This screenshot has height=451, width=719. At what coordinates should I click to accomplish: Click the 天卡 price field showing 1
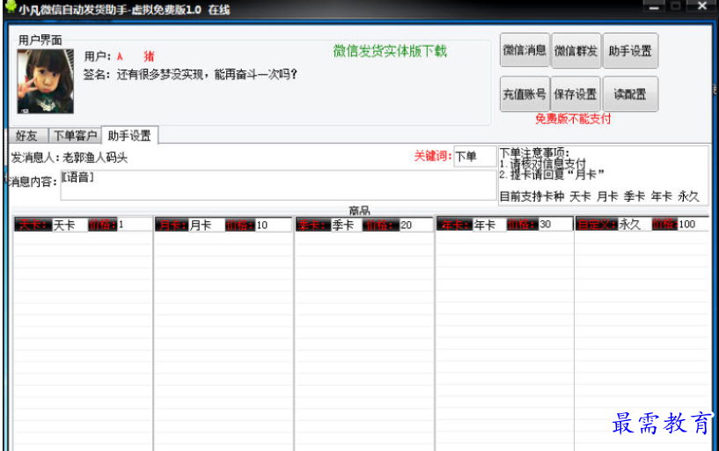click(134, 225)
